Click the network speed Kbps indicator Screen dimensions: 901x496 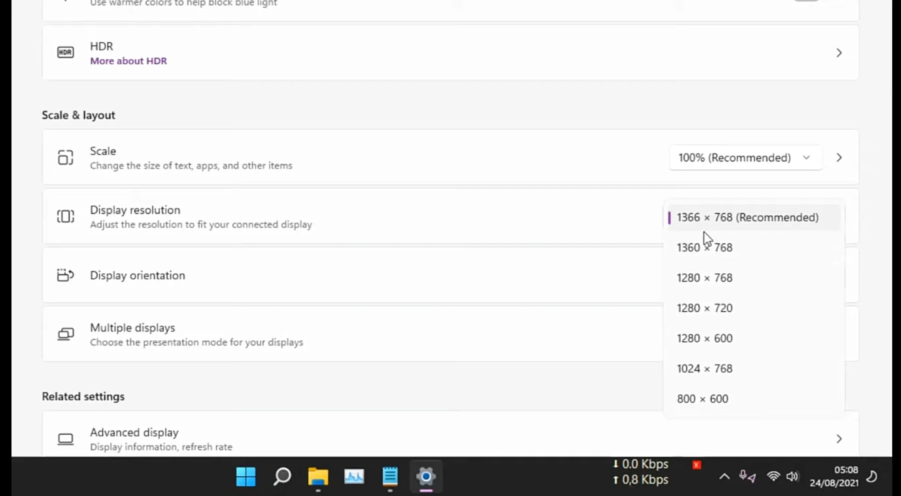(x=640, y=472)
